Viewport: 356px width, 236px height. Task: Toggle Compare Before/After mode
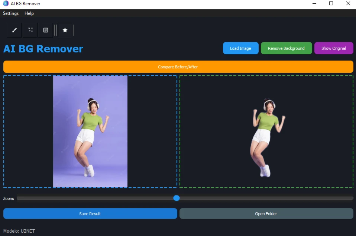click(178, 67)
